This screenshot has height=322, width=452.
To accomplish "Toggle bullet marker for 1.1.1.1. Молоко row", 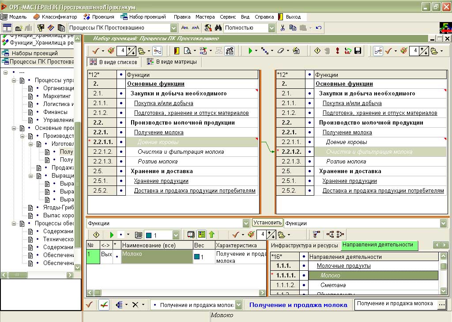I will 304,276.
